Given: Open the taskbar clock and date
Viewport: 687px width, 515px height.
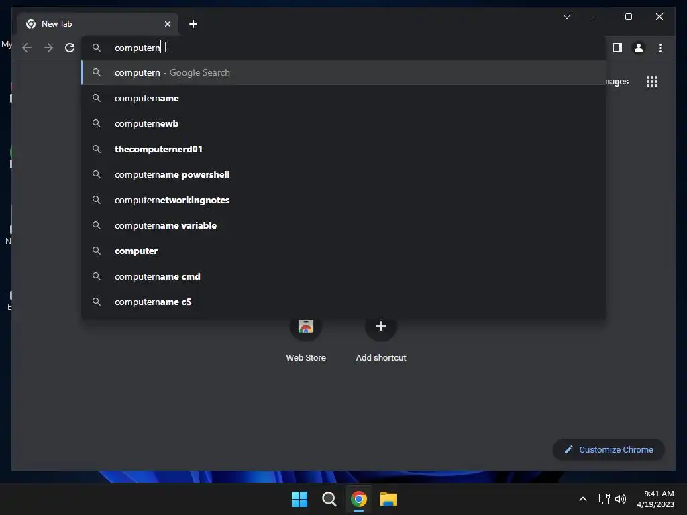Looking at the screenshot, I should pos(655,499).
